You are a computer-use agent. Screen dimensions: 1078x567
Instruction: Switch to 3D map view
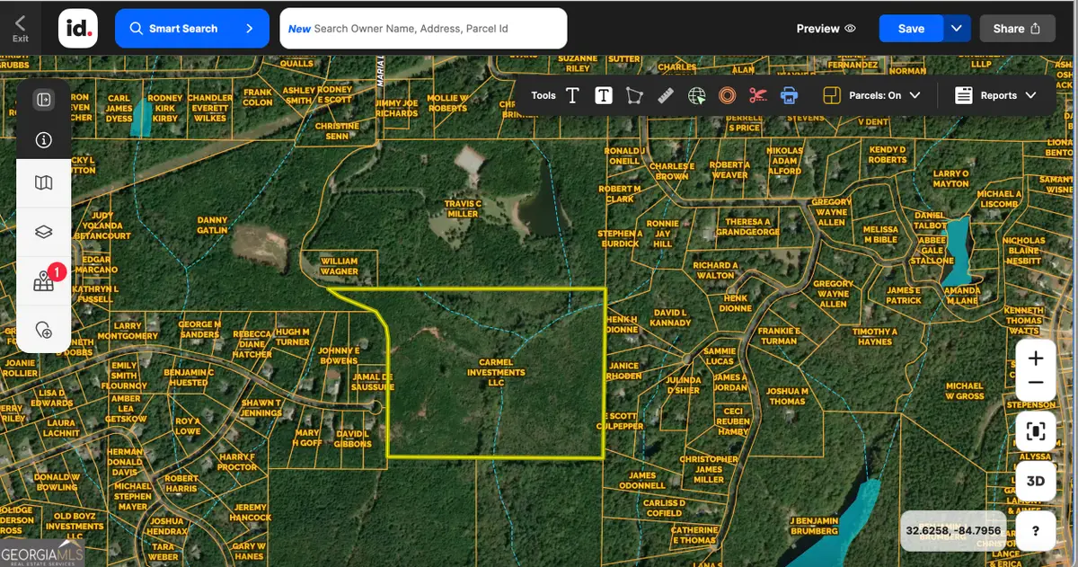pos(1035,481)
